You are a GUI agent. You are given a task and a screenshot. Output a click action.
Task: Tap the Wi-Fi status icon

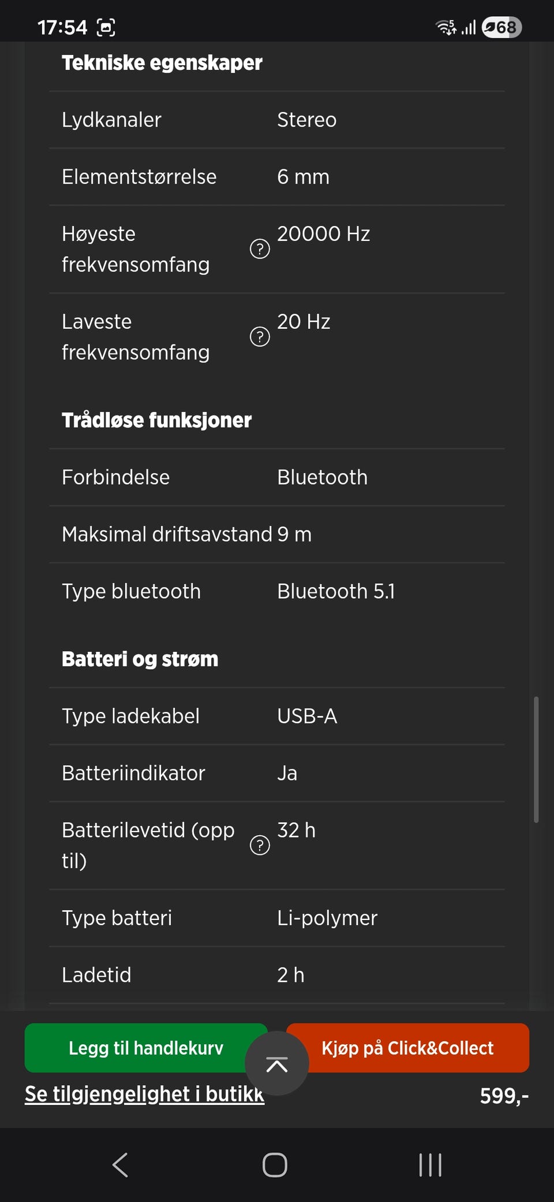point(445,27)
